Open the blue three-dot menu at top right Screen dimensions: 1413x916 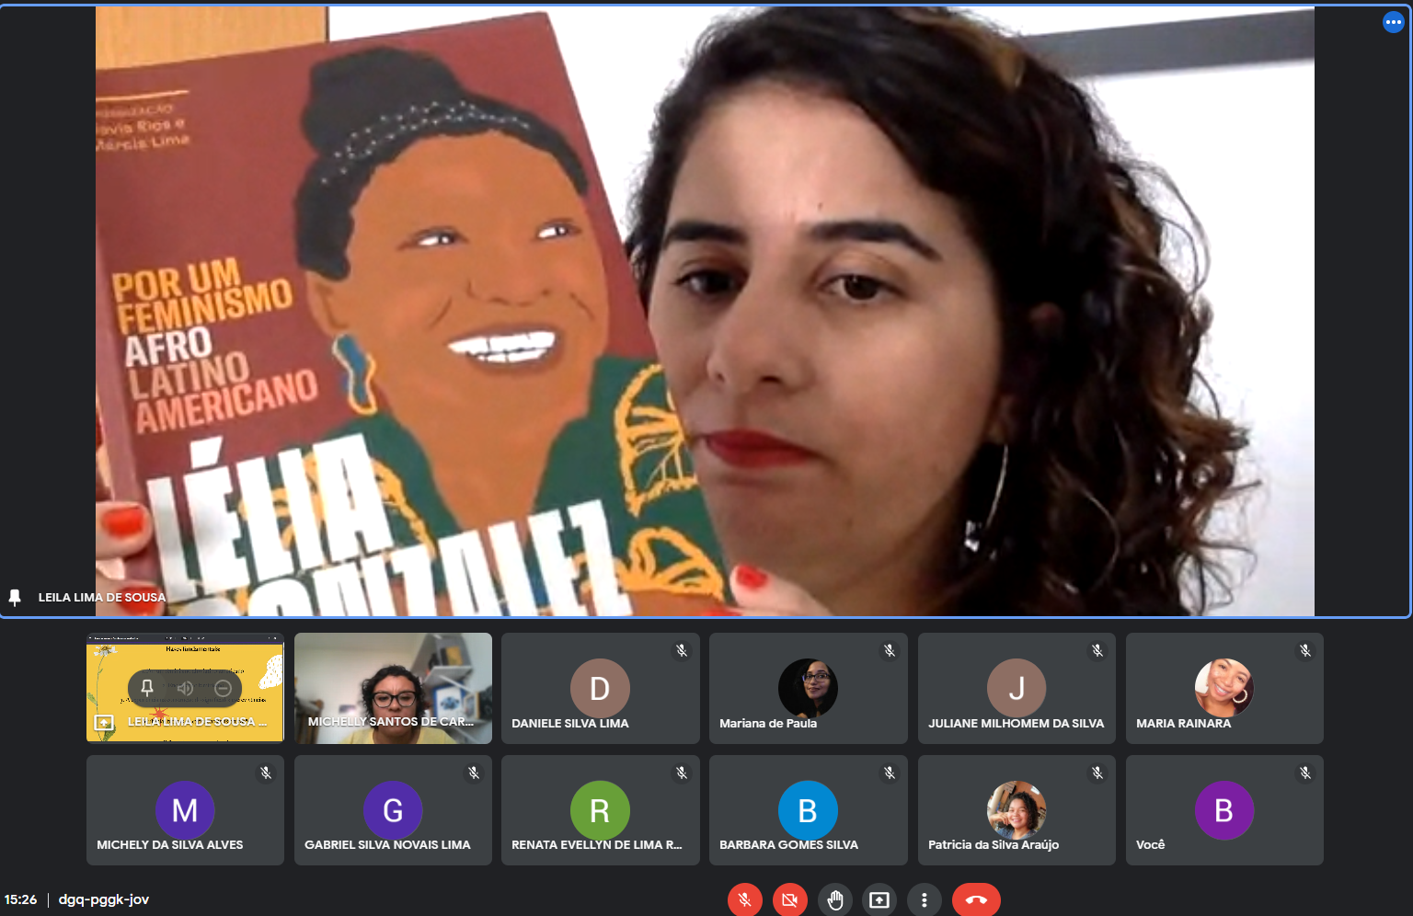tap(1394, 22)
